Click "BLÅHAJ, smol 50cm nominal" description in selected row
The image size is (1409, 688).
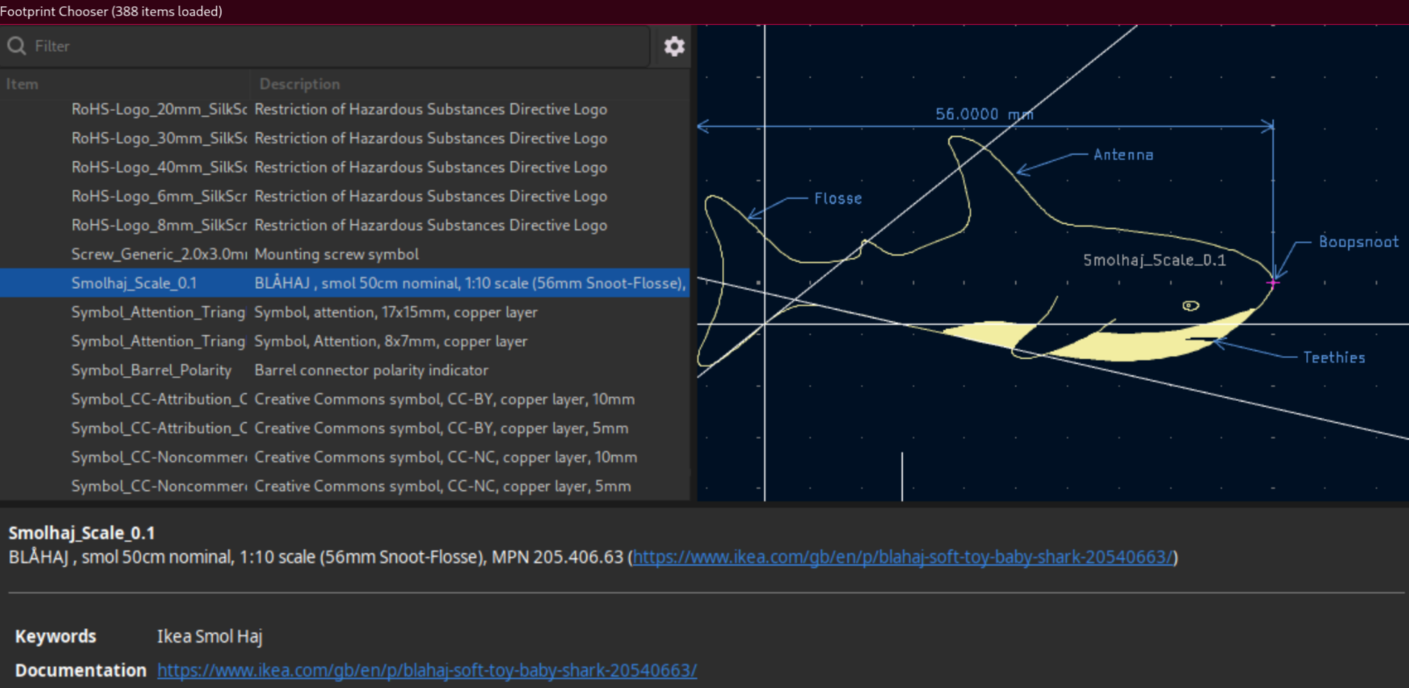tap(470, 282)
